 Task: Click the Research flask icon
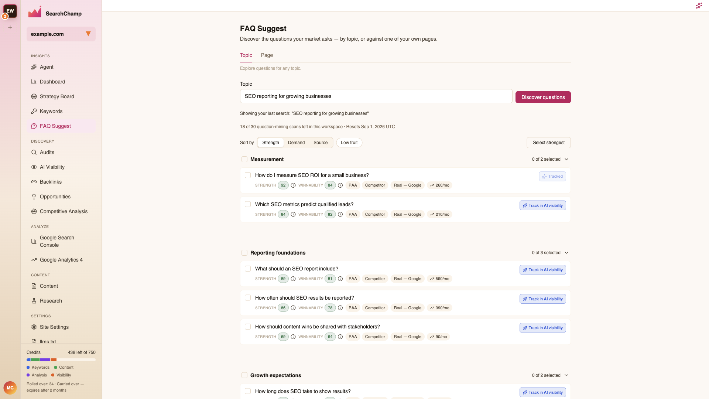(34, 301)
